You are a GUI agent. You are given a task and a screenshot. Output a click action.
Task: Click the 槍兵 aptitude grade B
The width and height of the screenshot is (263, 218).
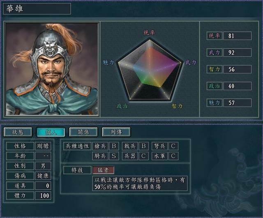[114, 146]
